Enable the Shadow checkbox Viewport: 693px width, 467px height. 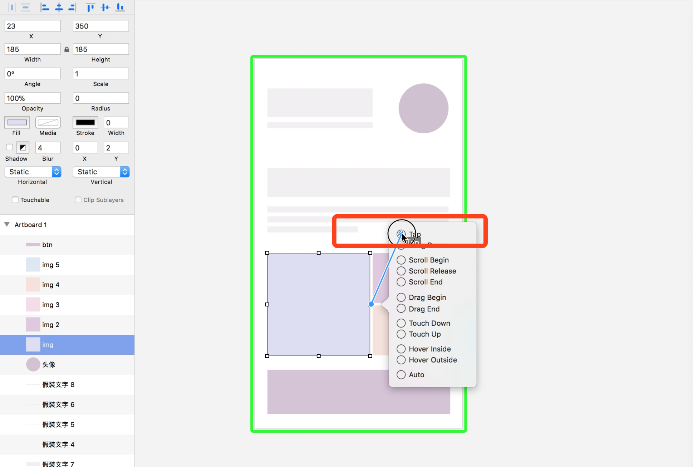pyautogui.click(x=10, y=147)
